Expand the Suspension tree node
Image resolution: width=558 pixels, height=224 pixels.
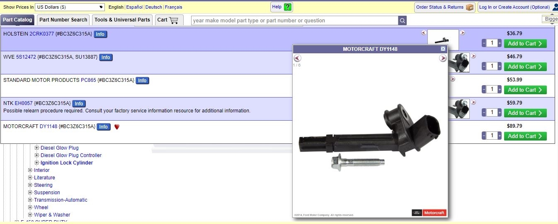click(30, 193)
